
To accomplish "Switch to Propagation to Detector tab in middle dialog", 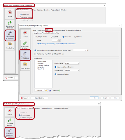I will (x=74, y=30).
